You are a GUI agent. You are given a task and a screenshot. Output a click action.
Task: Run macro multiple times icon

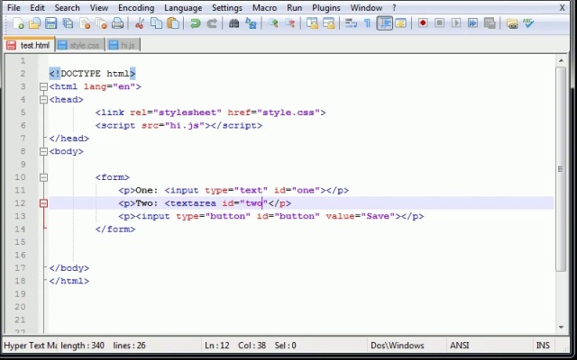[x=472, y=23]
